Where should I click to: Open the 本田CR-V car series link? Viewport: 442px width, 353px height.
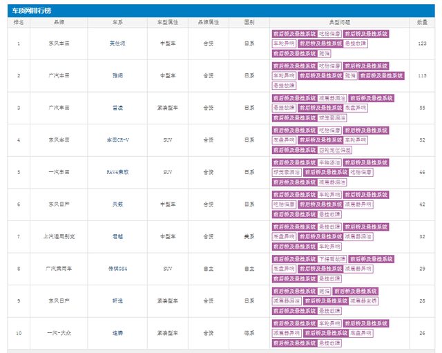(117, 140)
